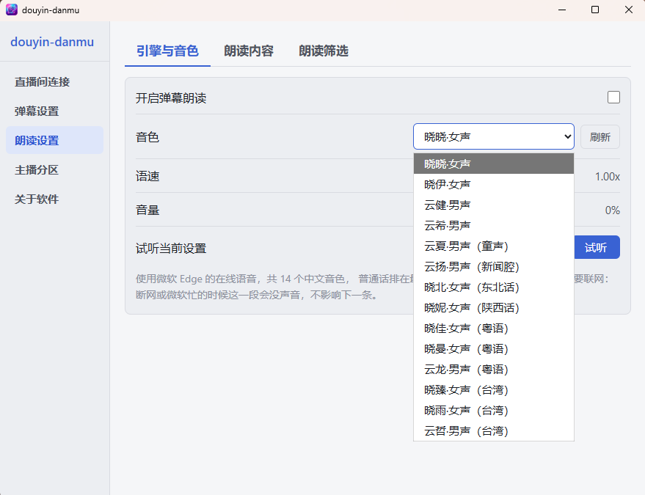Image resolution: width=645 pixels, height=495 pixels.
Task: Select 云龙·男声 (粤语) voice
Action: pos(493,369)
